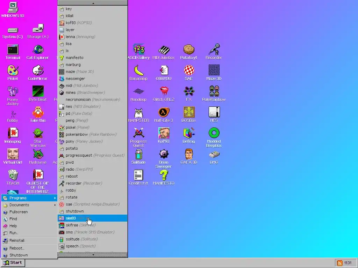
Task: Select Run... in the Start menu
Action: 29,233
